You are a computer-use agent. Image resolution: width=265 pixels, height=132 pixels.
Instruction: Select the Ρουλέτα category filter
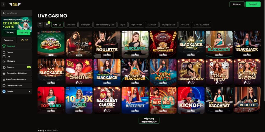coord(185,25)
